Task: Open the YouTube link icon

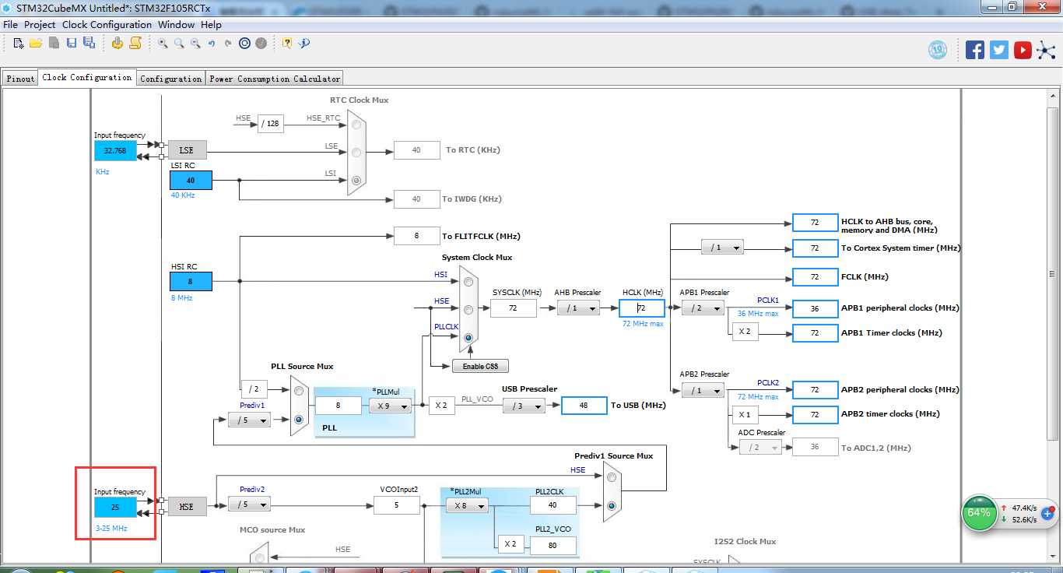Action: coord(1023,50)
